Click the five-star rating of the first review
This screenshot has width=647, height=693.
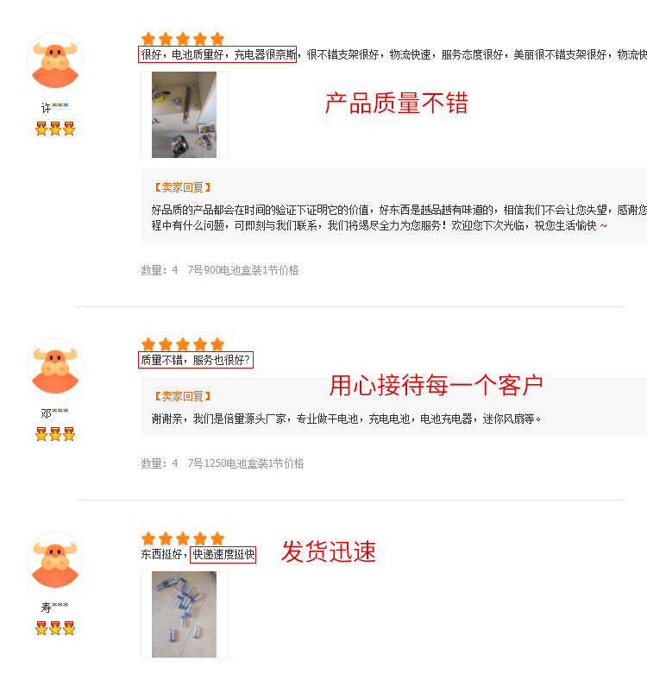click(x=183, y=39)
